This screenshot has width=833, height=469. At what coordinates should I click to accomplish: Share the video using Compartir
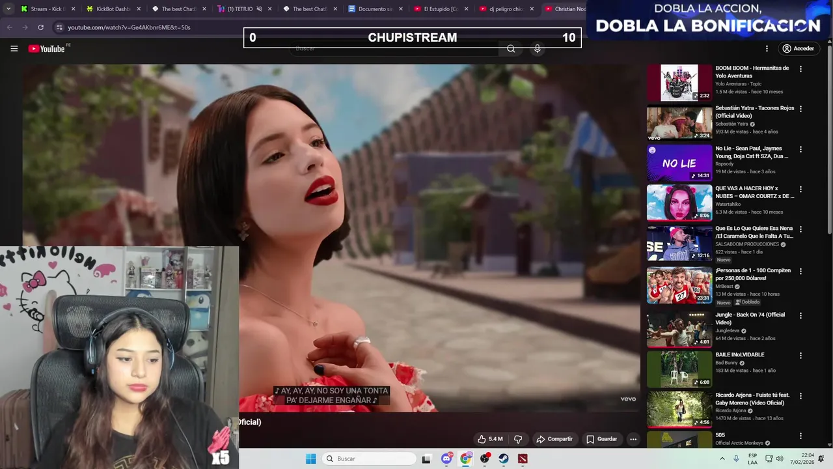554,439
